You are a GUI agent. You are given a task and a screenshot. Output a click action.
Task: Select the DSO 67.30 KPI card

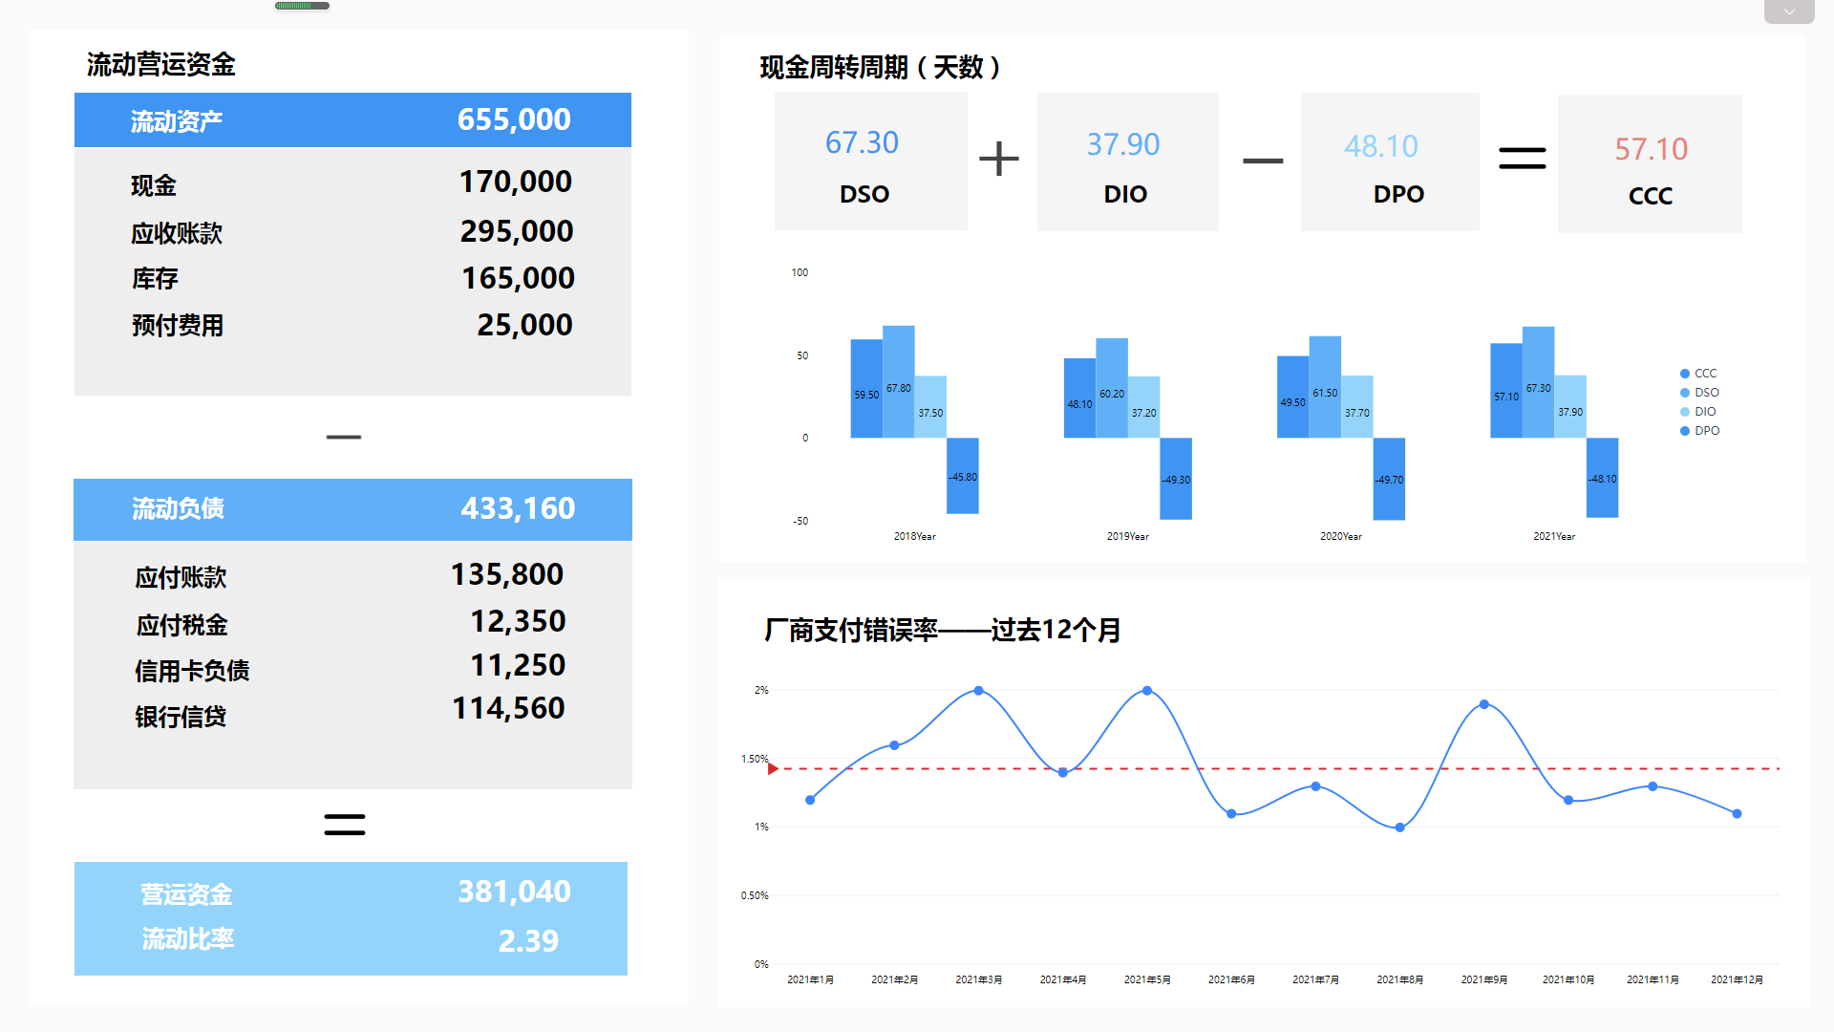click(x=870, y=161)
